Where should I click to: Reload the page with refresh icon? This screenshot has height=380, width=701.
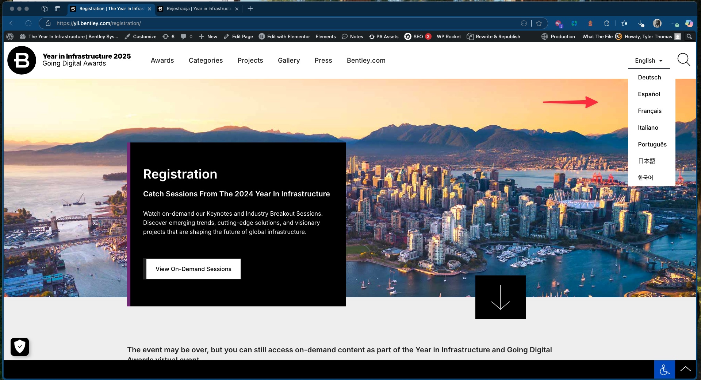point(28,23)
